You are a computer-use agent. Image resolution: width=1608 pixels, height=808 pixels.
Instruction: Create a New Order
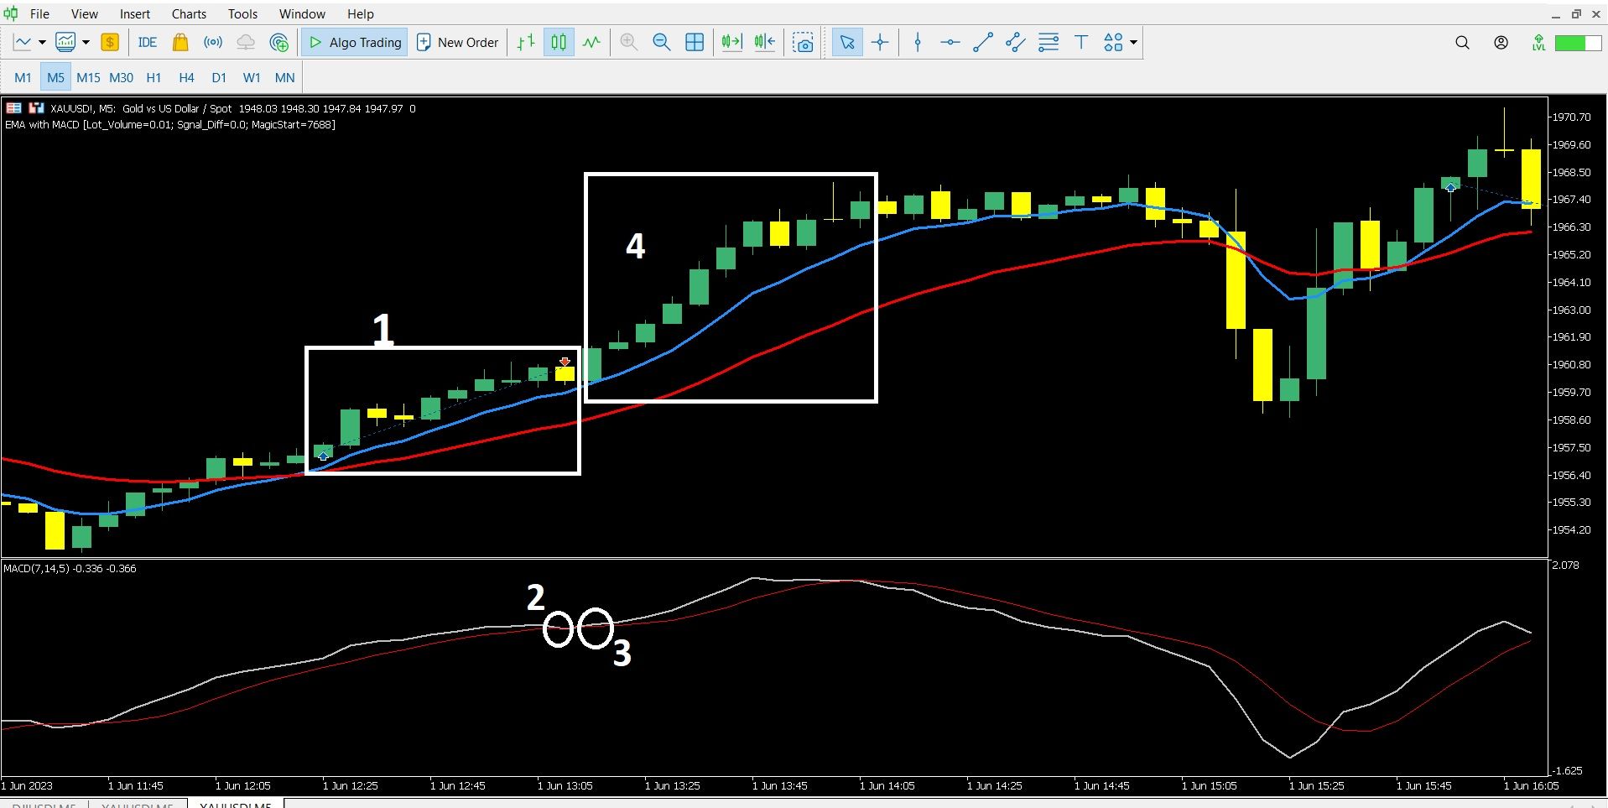coord(457,42)
